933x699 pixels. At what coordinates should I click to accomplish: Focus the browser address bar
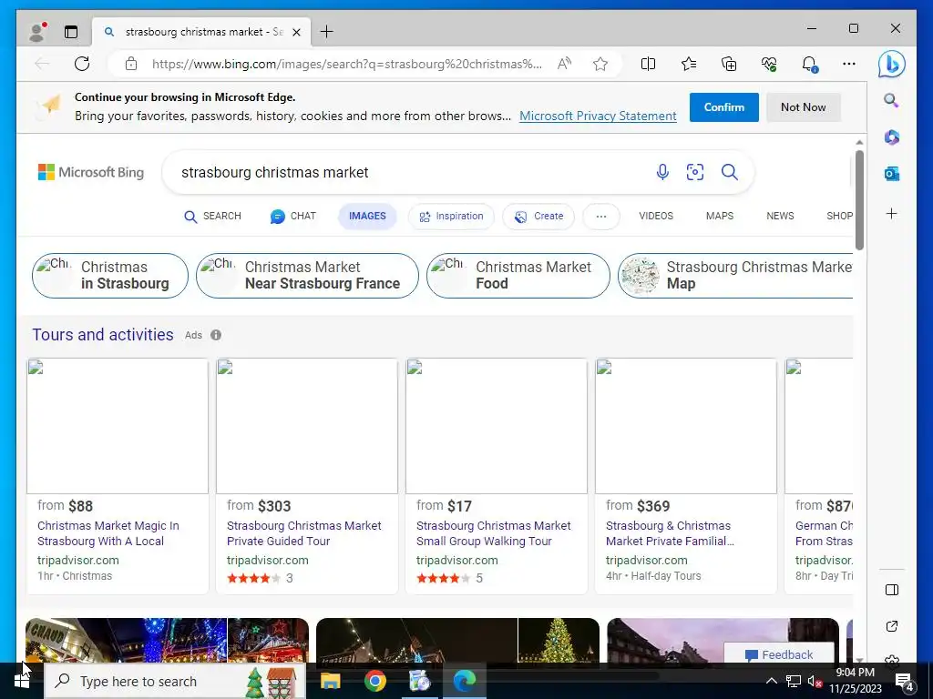[347, 64]
